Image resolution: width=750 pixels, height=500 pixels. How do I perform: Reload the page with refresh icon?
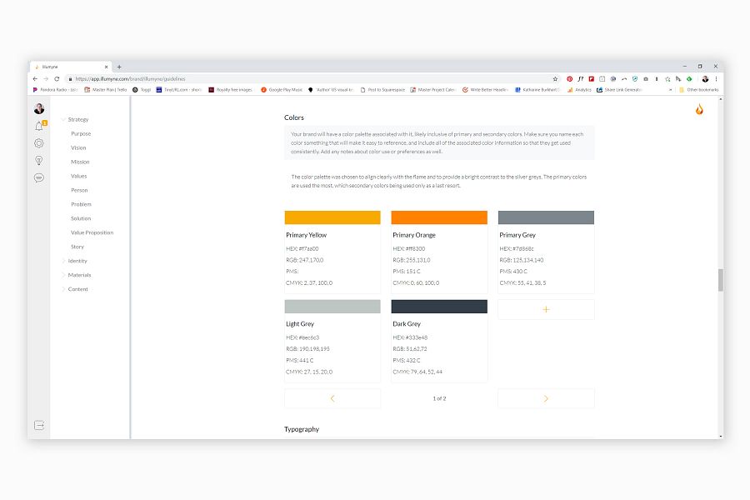click(x=57, y=78)
